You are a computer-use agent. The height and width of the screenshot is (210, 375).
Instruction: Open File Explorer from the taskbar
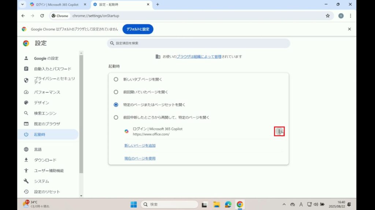point(216,205)
